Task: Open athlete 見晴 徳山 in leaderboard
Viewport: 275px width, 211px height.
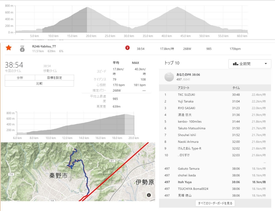Action: (185, 195)
